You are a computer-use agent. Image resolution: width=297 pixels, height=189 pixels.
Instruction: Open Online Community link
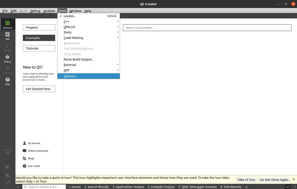pos(38,151)
